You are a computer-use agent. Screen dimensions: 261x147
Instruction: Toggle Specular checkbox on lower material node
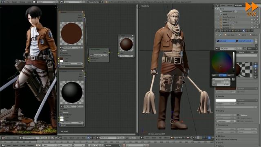[61, 112]
